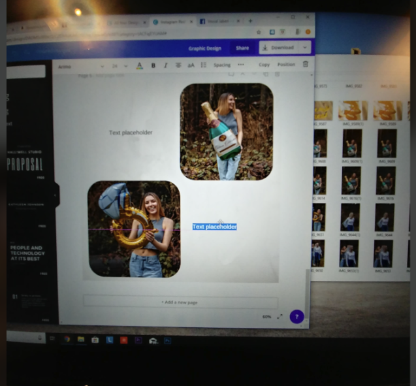Toggle uppercase text button
416x386 pixels.
pos(191,65)
